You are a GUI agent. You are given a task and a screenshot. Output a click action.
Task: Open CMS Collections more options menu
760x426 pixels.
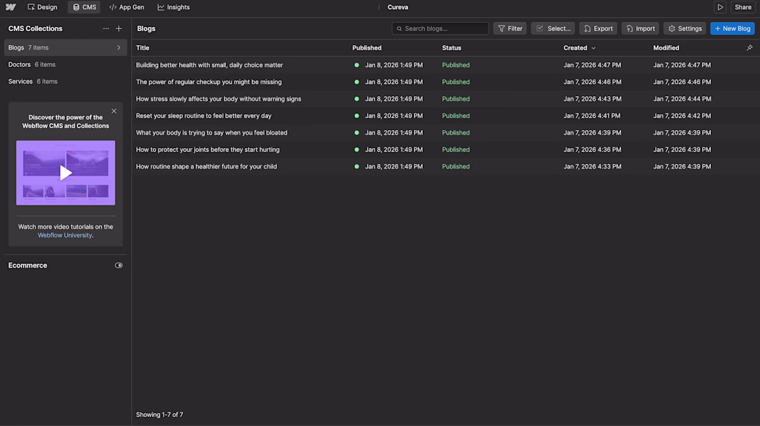tap(106, 28)
